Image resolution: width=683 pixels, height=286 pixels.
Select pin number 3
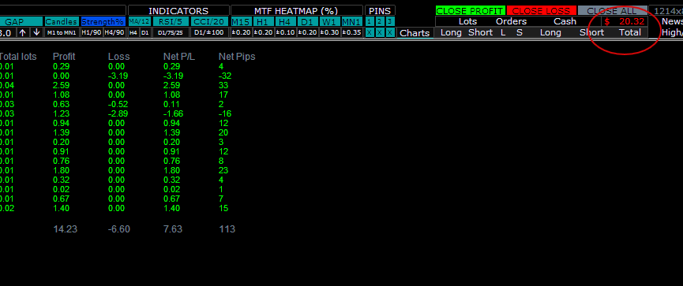click(390, 21)
